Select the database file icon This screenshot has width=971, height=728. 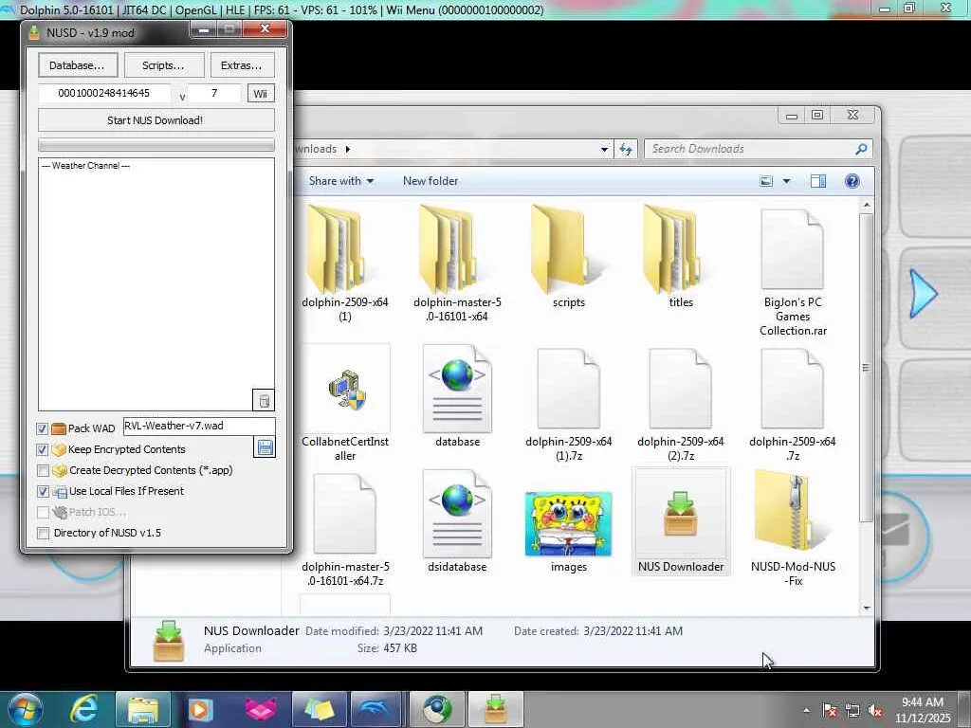tap(457, 396)
